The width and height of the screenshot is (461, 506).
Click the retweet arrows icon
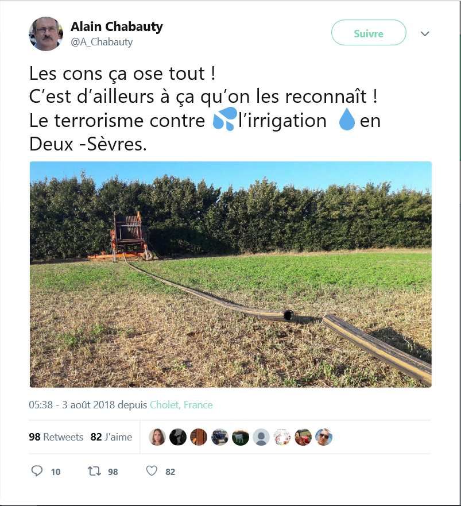click(94, 471)
